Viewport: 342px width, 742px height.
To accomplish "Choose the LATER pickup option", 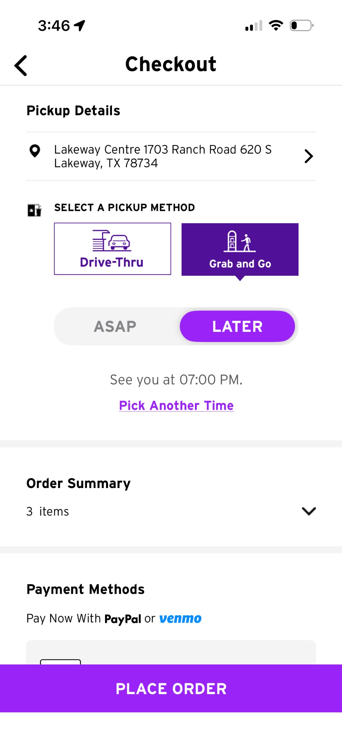I will click(x=237, y=326).
